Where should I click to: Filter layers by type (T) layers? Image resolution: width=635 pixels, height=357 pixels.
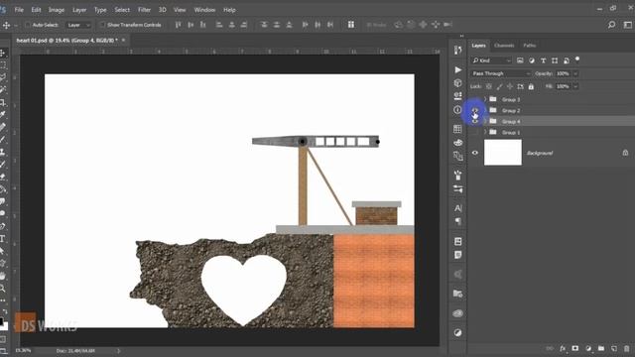click(543, 60)
